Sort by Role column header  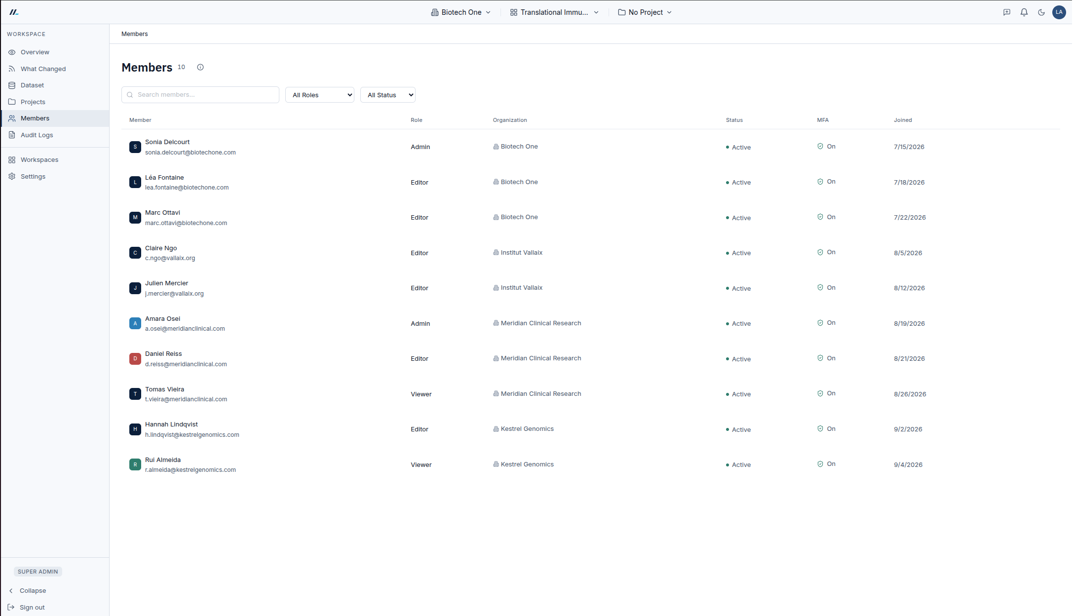(x=416, y=120)
